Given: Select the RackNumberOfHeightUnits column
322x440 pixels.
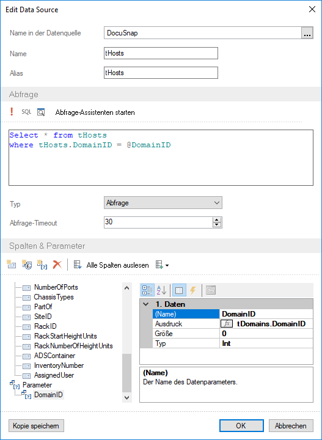Looking at the screenshot, I should [73, 346].
